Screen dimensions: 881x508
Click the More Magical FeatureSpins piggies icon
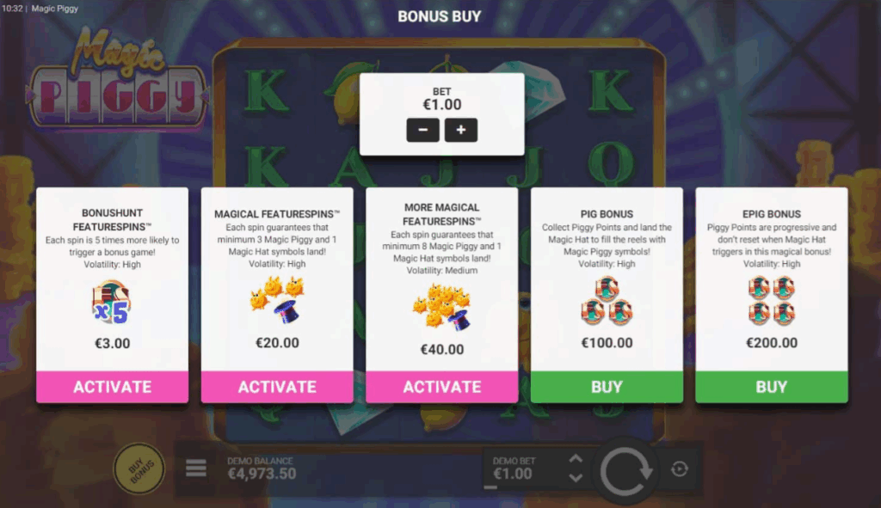[x=441, y=306]
